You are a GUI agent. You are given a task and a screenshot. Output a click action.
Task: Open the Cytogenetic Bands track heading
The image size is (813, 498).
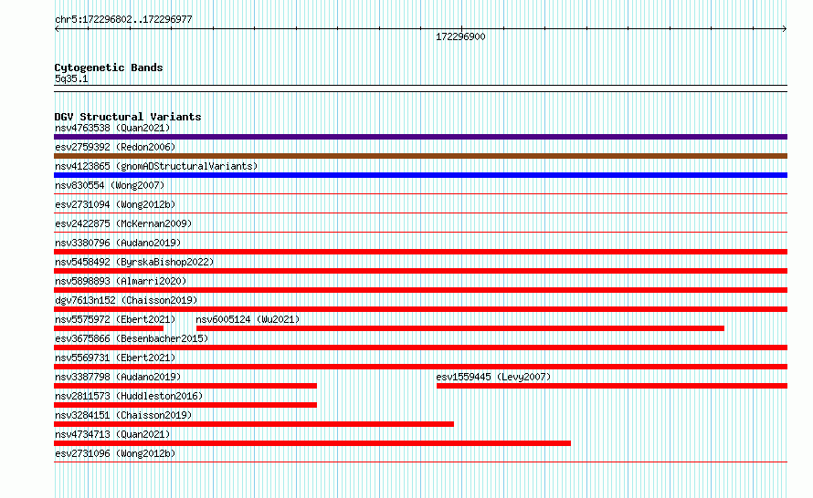point(109,67)
